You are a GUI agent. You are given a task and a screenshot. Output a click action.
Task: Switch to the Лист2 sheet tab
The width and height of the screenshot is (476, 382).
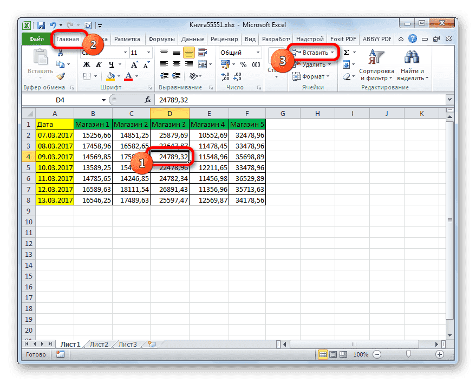point(100,344)
